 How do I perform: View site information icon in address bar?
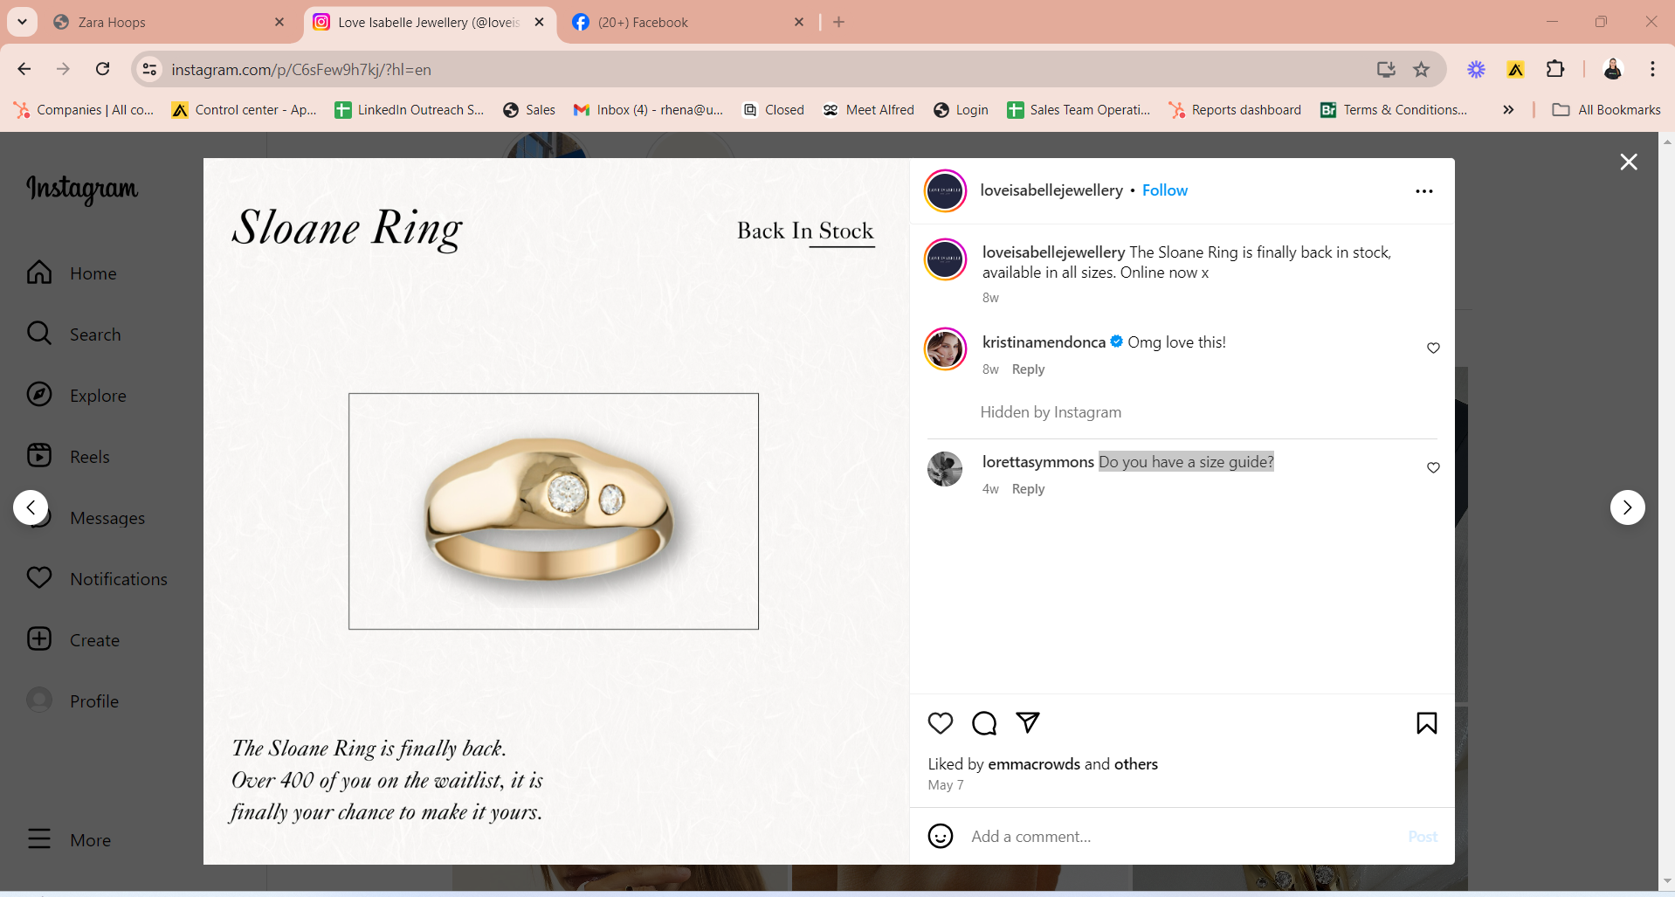pos(150,69)
